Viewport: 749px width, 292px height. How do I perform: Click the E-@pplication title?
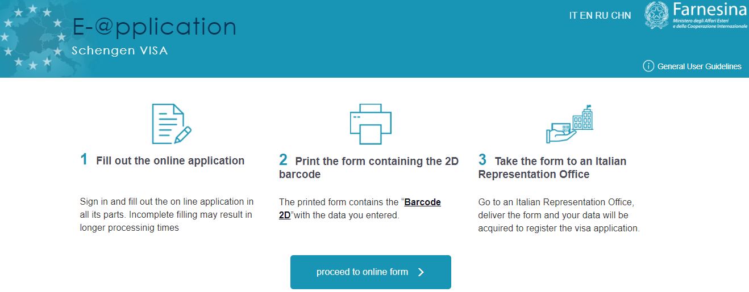tap(154, 27)
